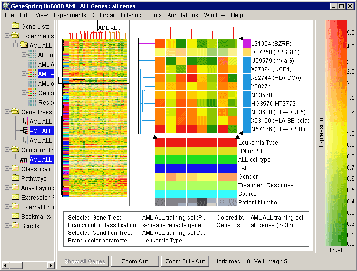Click the Bookmarks folder icon
The width and height of the screenshot is (357, 271).
pyautogui.click(x=15, y=216)
